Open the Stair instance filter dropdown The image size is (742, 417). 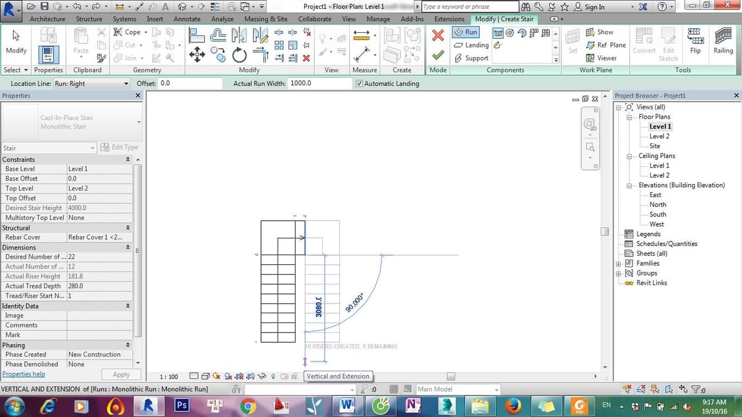point(49,148)
